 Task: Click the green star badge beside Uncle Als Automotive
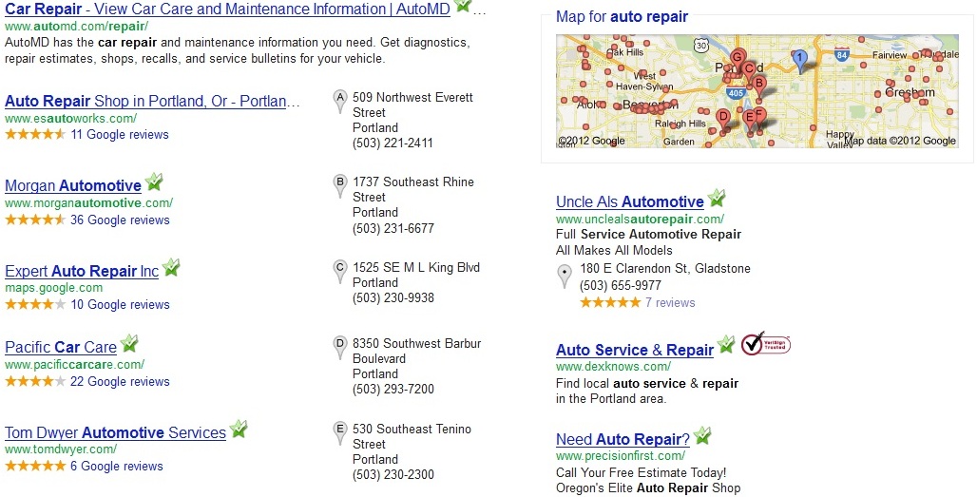pos(717,198)
